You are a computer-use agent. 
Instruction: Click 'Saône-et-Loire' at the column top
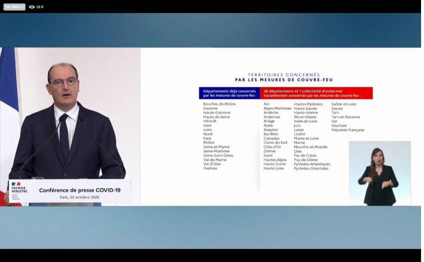pos(344,104)
